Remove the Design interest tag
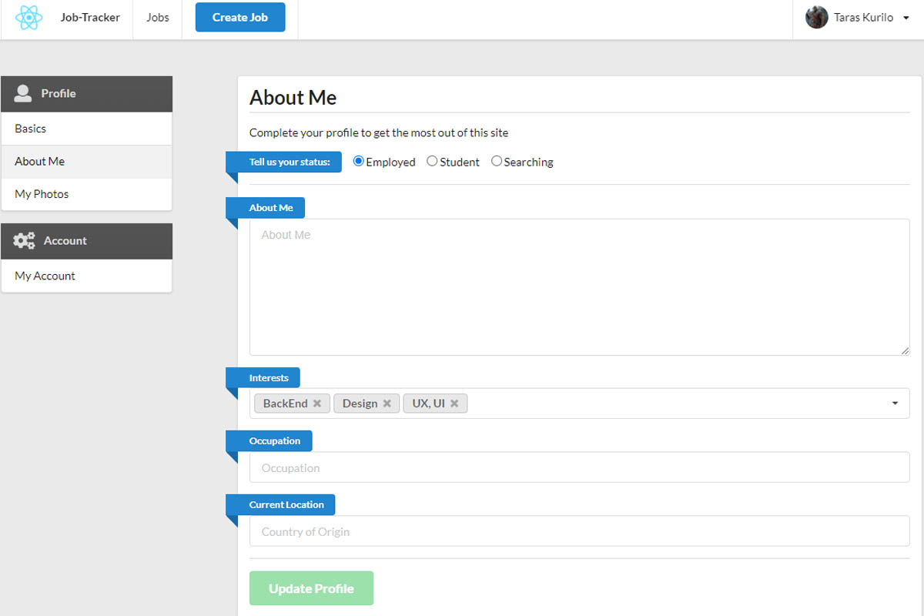The image size is (924, 616). [387, 403]
